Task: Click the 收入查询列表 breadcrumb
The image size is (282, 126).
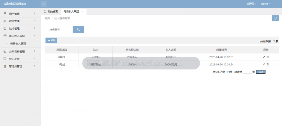Action: tap(62, 18)
